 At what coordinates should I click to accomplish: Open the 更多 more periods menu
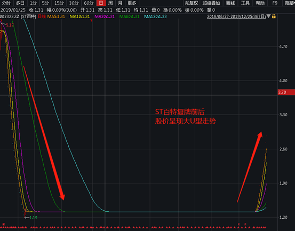click(x=132, y=3)
